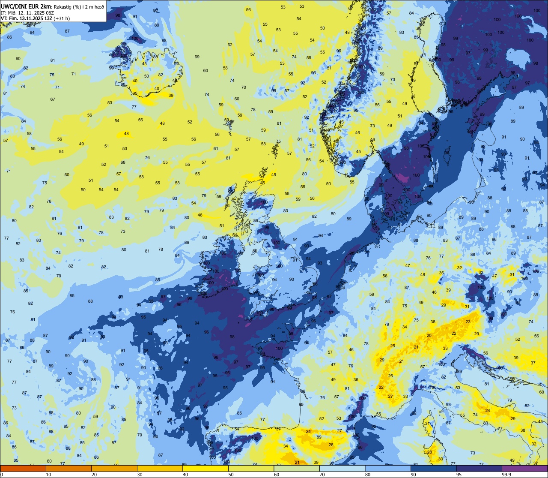548x478 pixels.
Task: Click the 0–10 dark orange legend swatch
Action: click(23, 469)
